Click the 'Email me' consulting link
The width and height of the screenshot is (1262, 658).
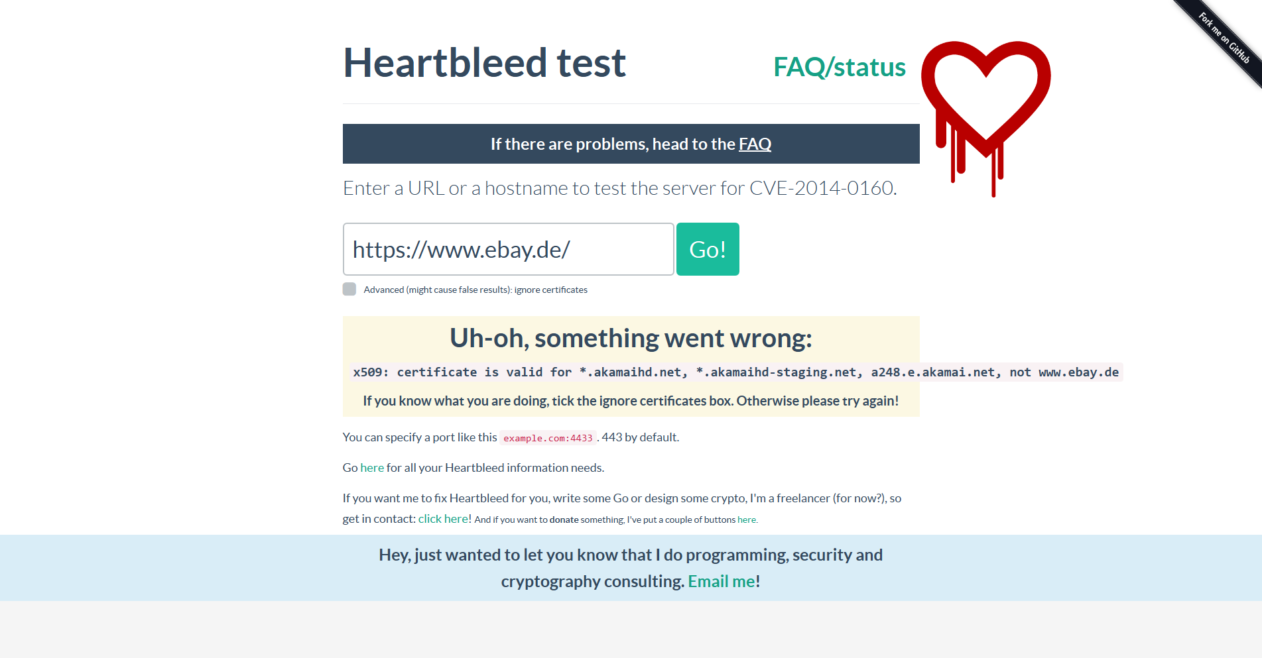coord(722,581)
